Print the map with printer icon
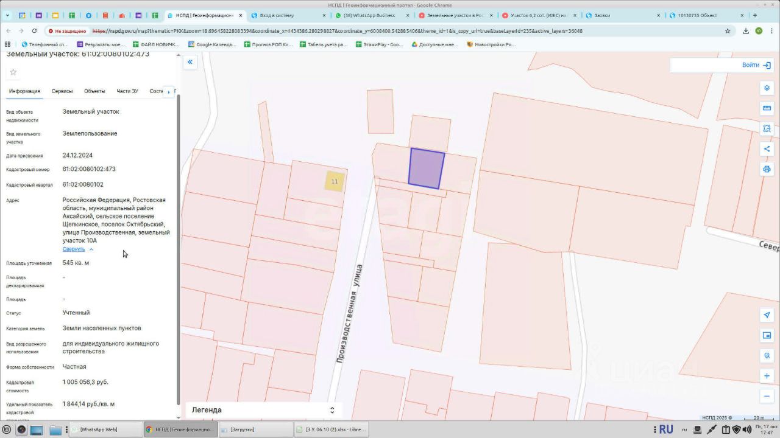Screen dimensions: 780x438 (767, 169)
